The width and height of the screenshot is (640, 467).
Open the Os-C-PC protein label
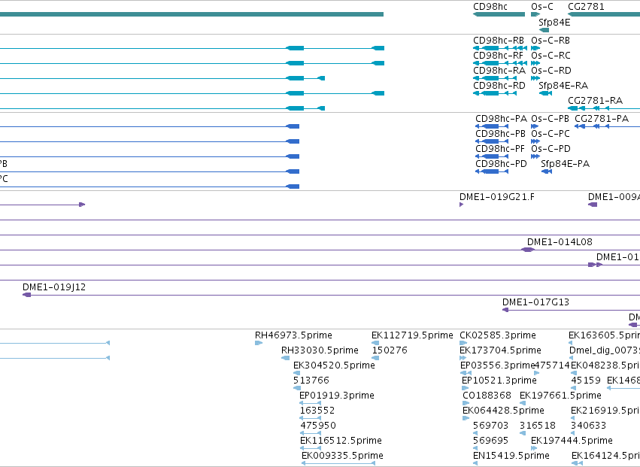551,134
